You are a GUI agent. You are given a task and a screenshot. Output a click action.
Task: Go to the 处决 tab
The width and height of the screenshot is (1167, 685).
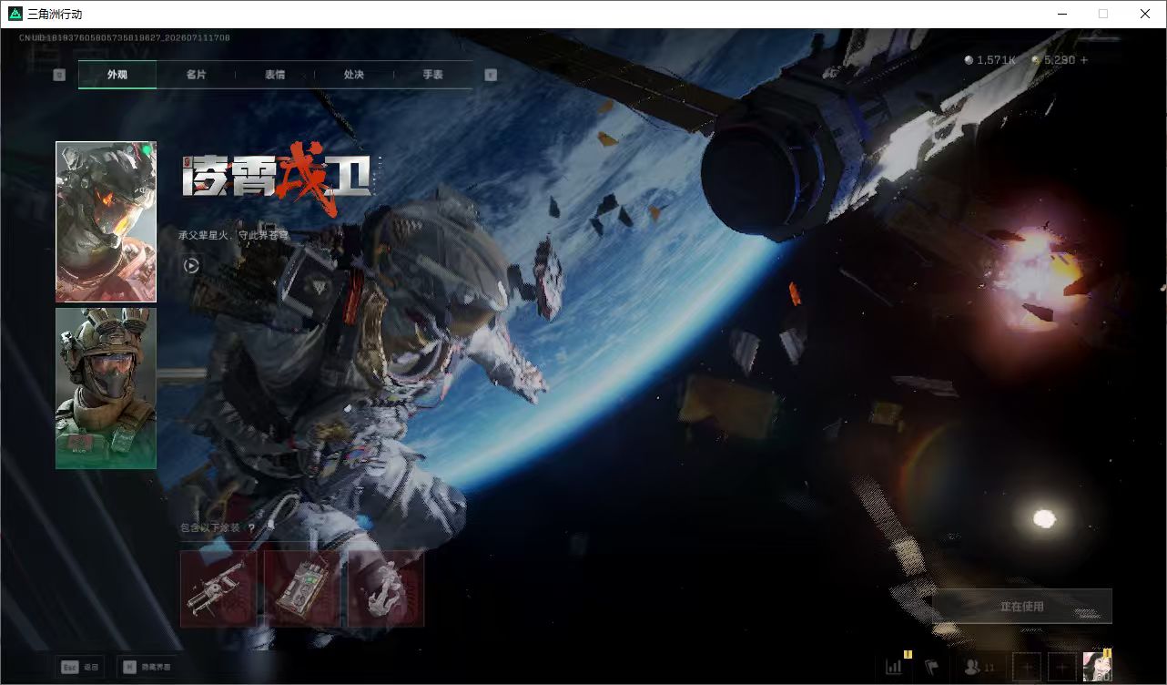pos(354,75)
